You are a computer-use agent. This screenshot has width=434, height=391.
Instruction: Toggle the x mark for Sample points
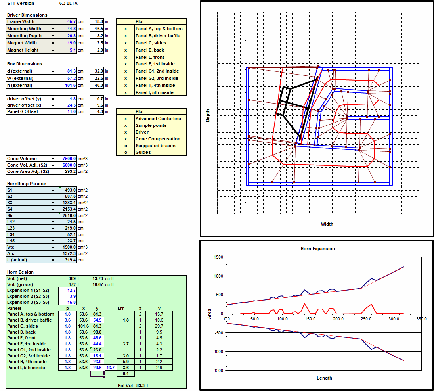[x=126, y=125]
